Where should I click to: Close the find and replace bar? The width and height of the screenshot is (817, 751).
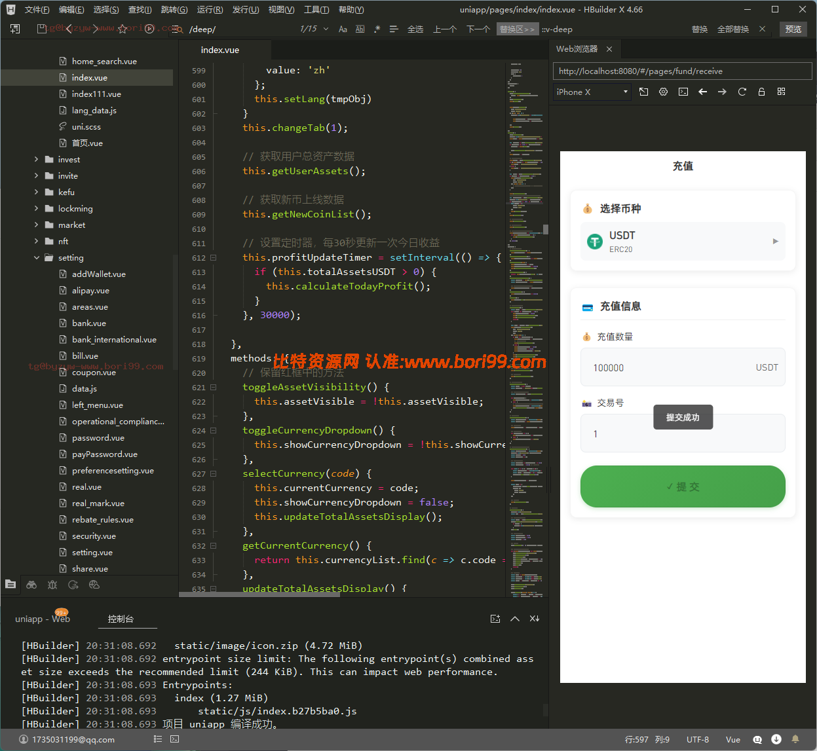762,29
